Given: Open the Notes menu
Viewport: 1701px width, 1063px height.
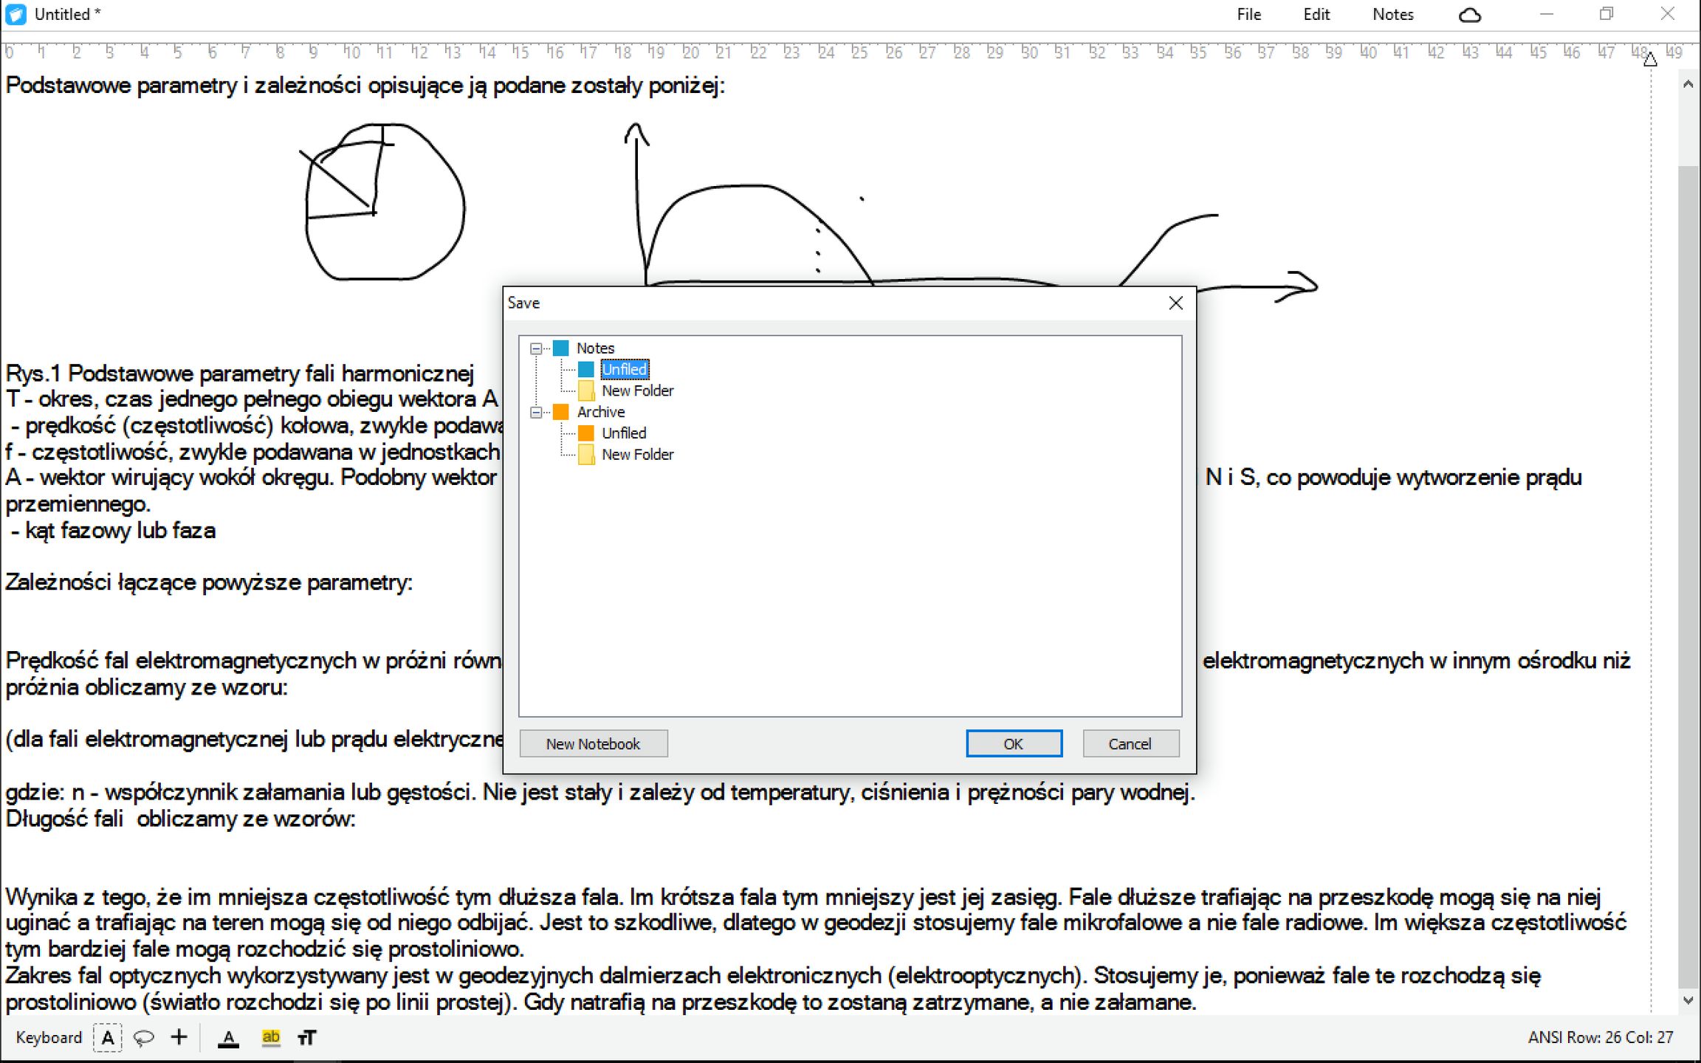Looking at the screenshot, I should [x=1392, y=15].
